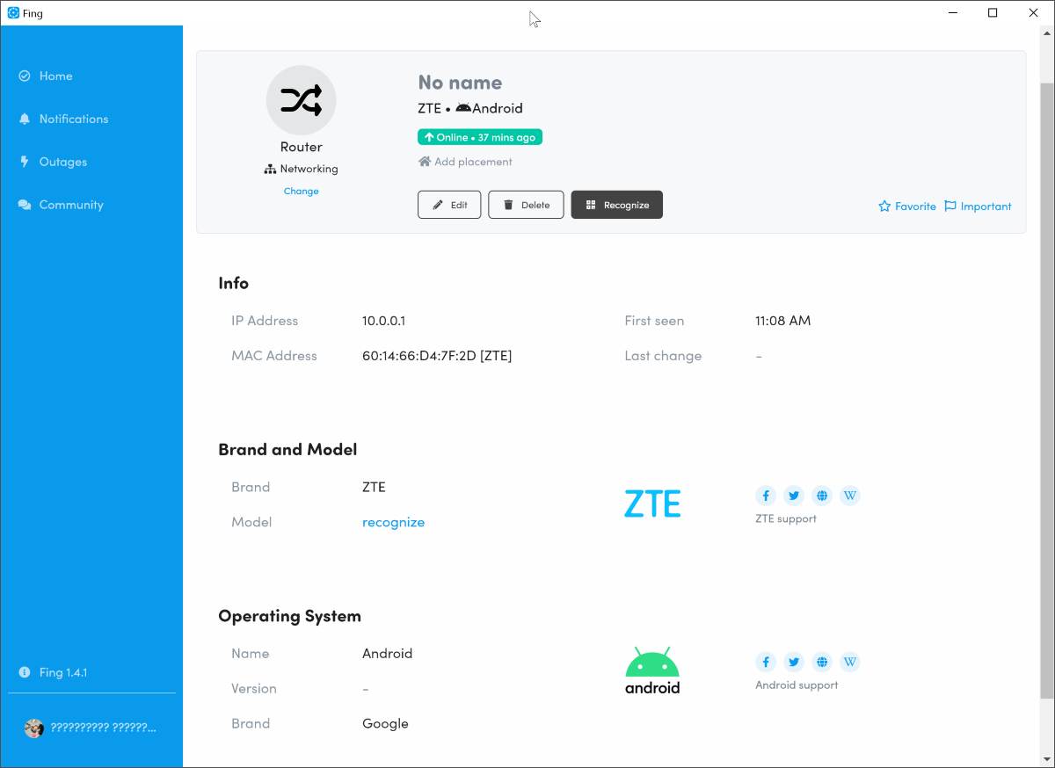1055x768 pixels.
Task: Click Android support label
Action: 797,685
